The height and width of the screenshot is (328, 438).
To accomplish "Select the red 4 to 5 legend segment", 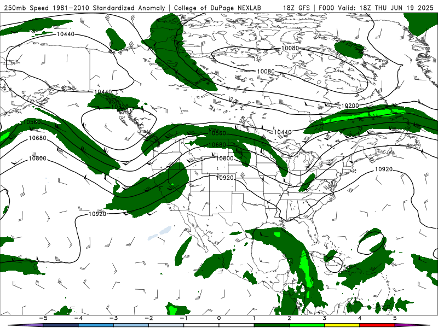I will 377,325.
